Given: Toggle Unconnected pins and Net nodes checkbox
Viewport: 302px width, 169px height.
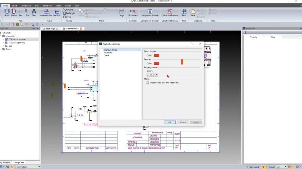Looking at the screenshot, I should point(148,83).
